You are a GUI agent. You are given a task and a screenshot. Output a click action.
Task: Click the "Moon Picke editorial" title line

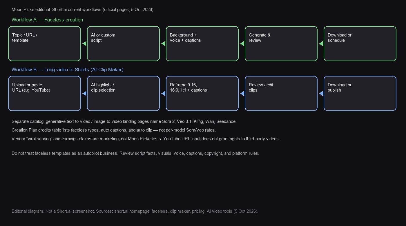pyautogui.click(x=82, y=10)
